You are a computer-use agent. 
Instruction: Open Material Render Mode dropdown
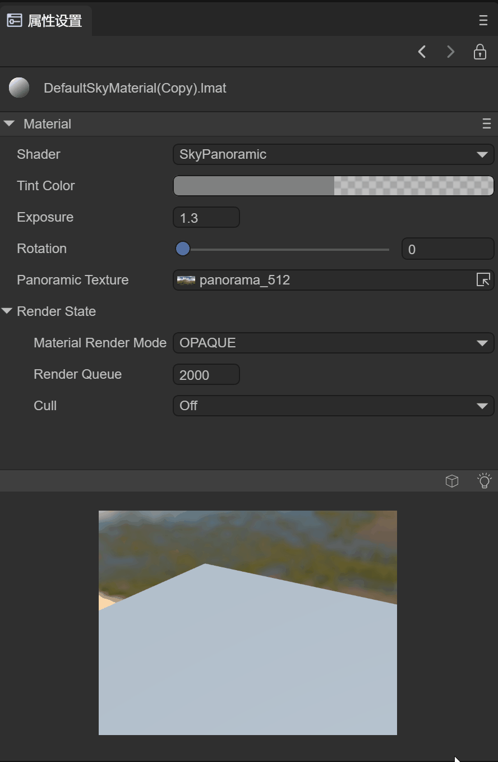point(333,343)
